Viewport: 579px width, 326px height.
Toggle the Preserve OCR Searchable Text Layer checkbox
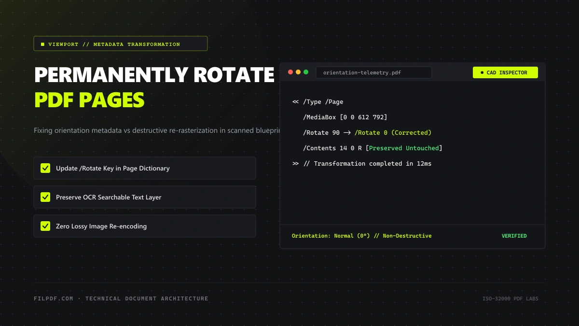[45, 197]
